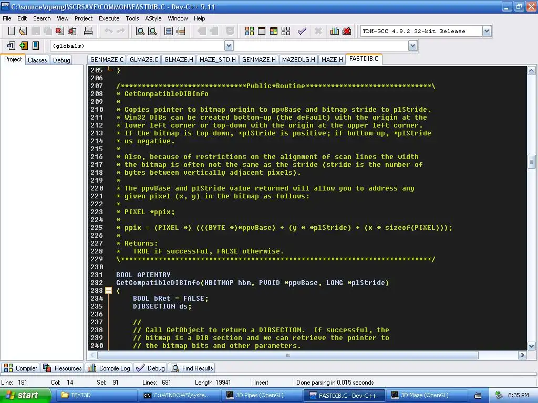Click the horizontal scrollbar right arrow
The image size is (538, 403).
523,355
